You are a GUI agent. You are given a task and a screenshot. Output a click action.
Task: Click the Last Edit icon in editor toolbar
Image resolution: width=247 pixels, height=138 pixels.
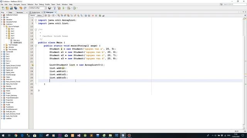46,15
